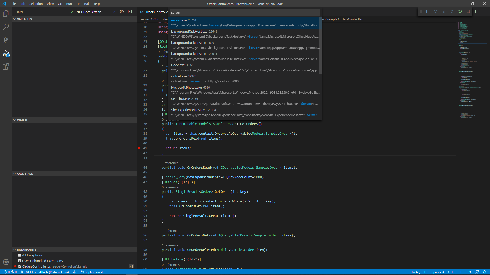Select dotnet.exe 19920 process
Screen dimensions: 490x275
(x=244, y=79)
